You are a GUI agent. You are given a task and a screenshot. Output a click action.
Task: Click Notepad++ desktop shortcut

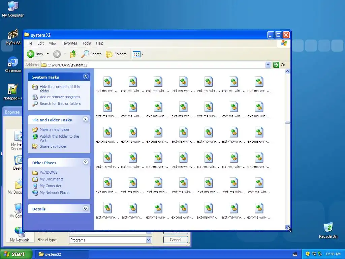click(x=13, y=92)
